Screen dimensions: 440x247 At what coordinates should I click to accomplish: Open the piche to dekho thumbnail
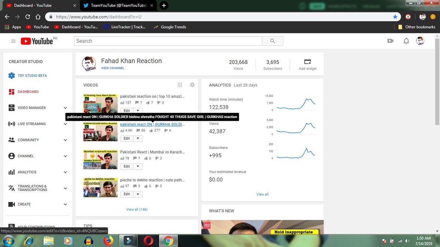pos(100,187)
